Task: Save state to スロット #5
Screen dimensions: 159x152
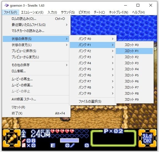Action: coord(134,75)
